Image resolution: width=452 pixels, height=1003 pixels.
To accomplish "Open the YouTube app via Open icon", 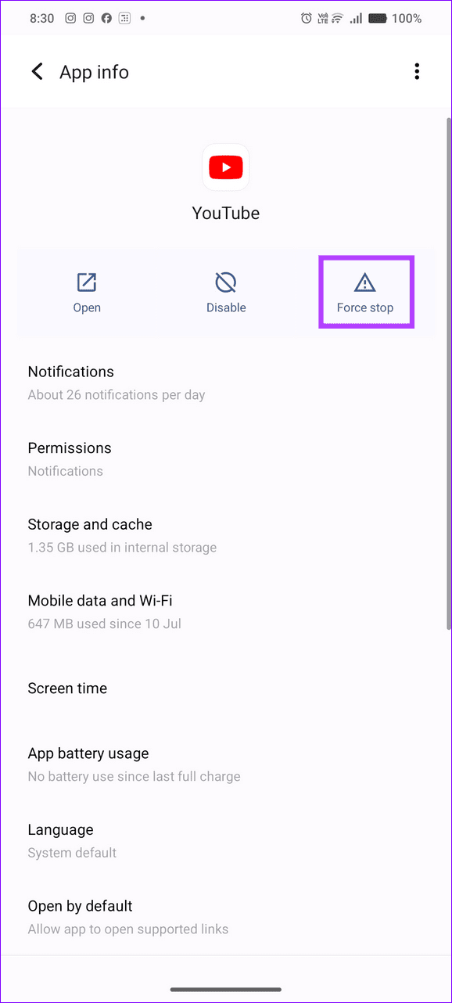I will coord(86,292).
